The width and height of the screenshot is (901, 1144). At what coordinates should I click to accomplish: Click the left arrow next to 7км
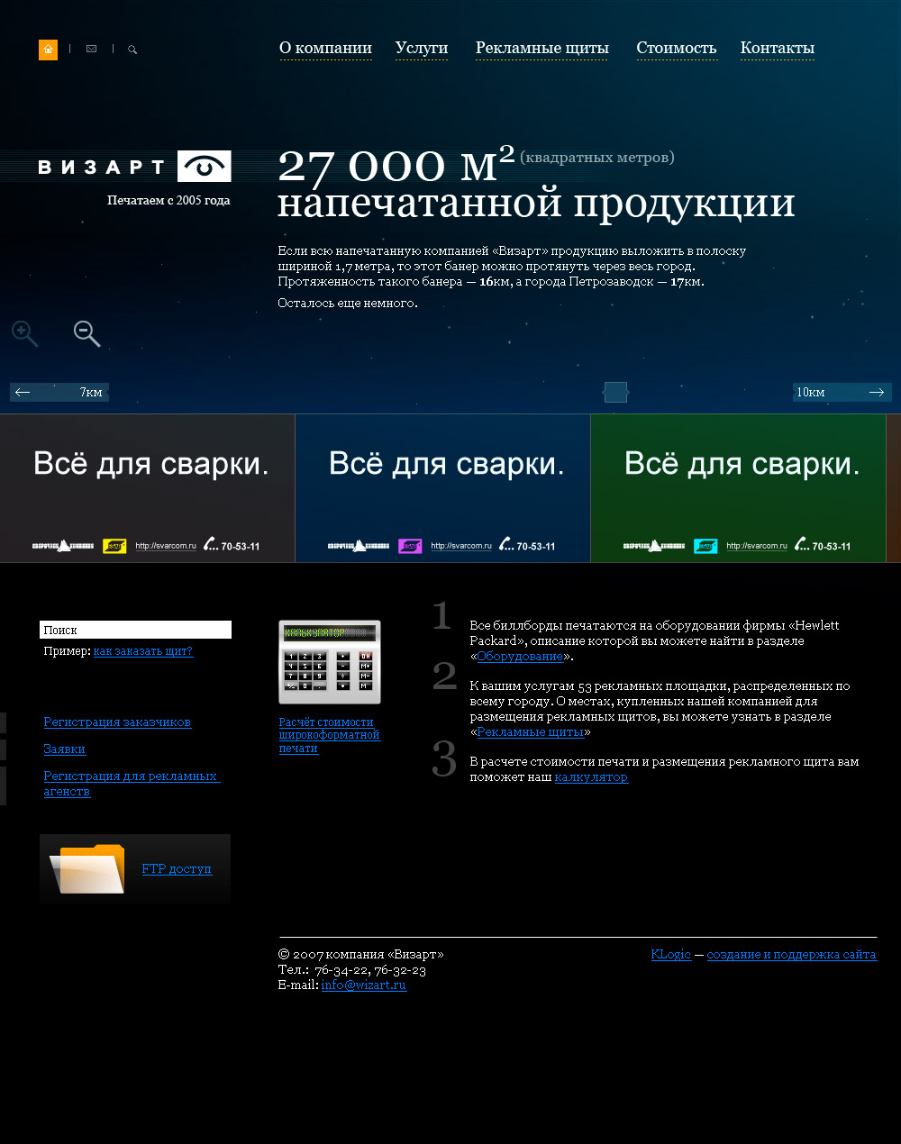click(x=23, y=392)
